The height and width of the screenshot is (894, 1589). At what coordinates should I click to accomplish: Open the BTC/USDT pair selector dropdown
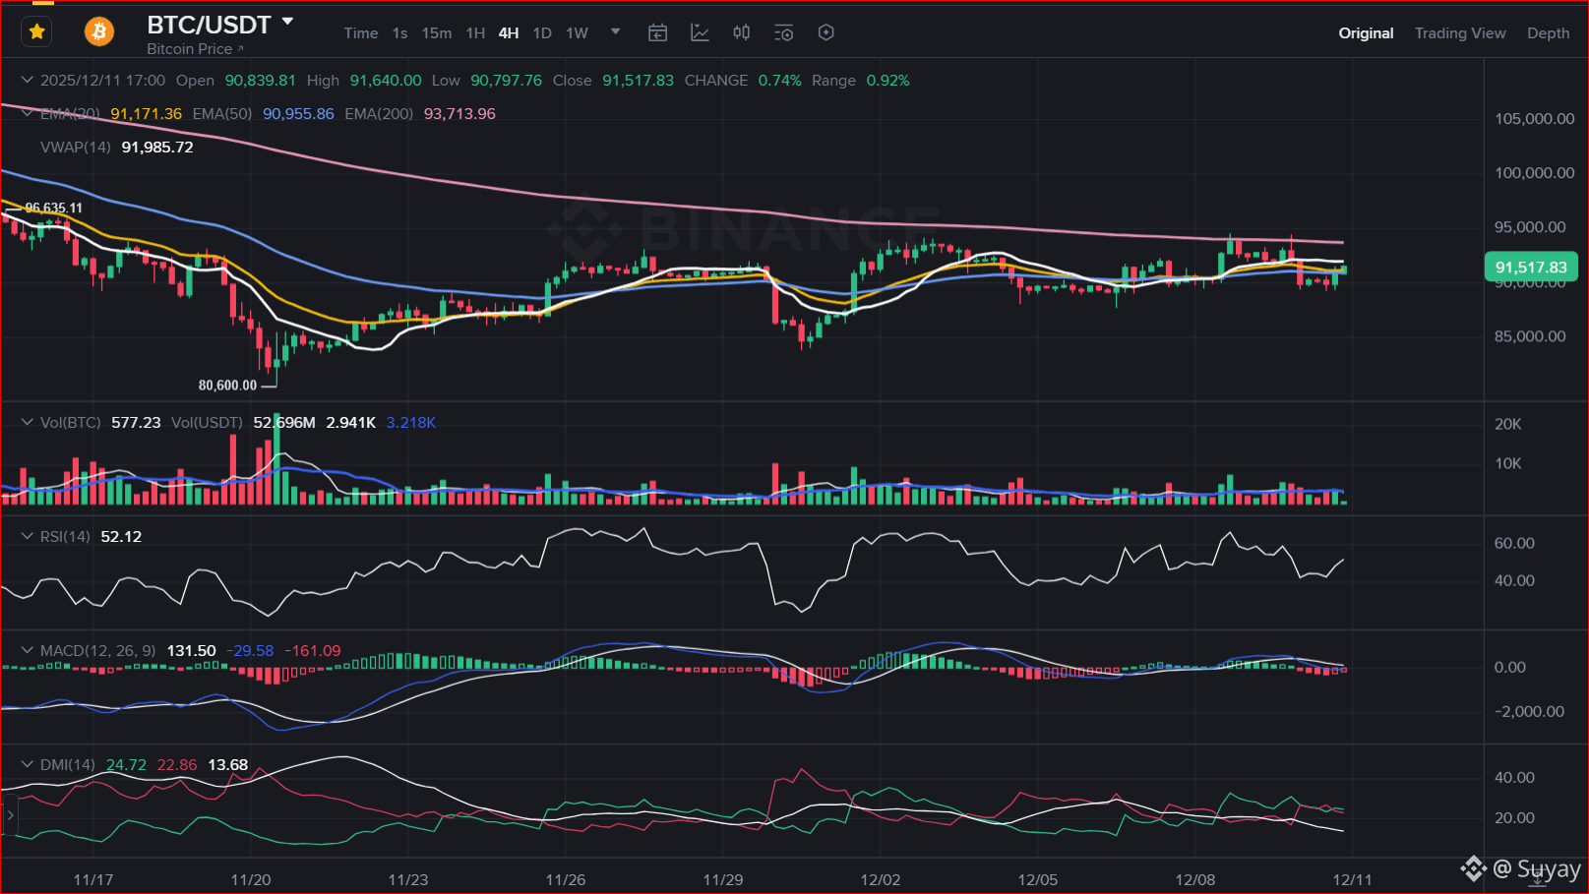click(x=287, y=22)
